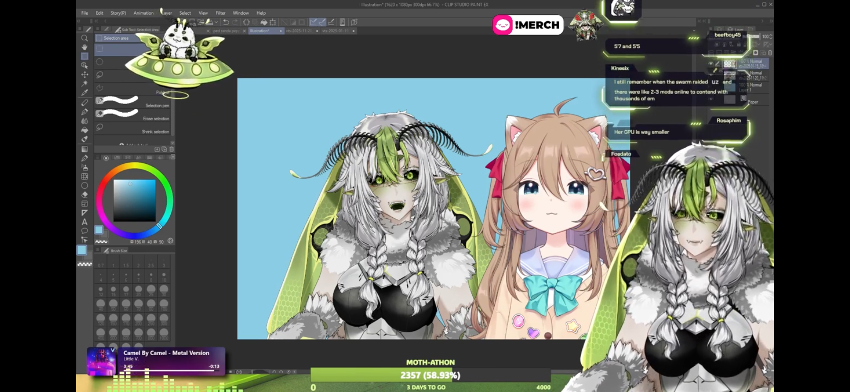Open the View menu
The height and width of the screenshot is (392, 850).
(203, 13)
